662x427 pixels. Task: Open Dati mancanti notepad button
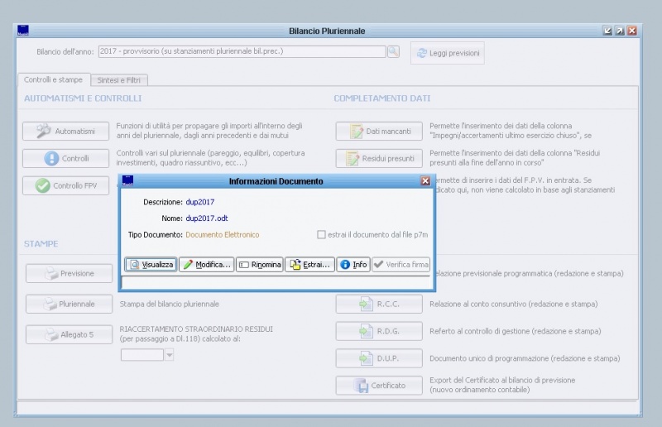(x=379, y=131)
